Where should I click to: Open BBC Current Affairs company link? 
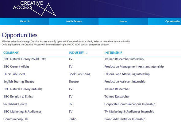(16, 66)
